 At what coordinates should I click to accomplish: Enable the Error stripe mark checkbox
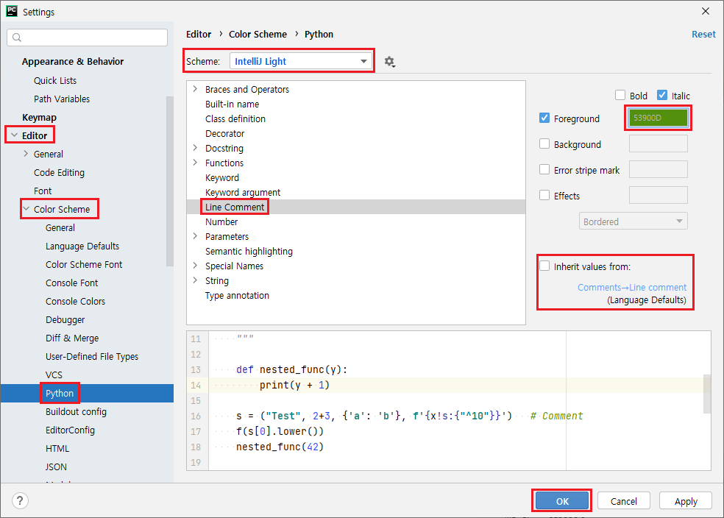[x=544, y=170]
